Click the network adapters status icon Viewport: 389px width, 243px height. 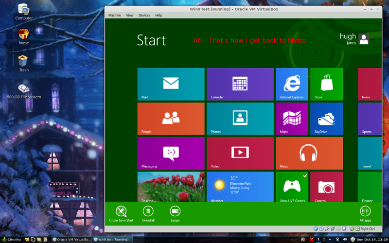333,228
